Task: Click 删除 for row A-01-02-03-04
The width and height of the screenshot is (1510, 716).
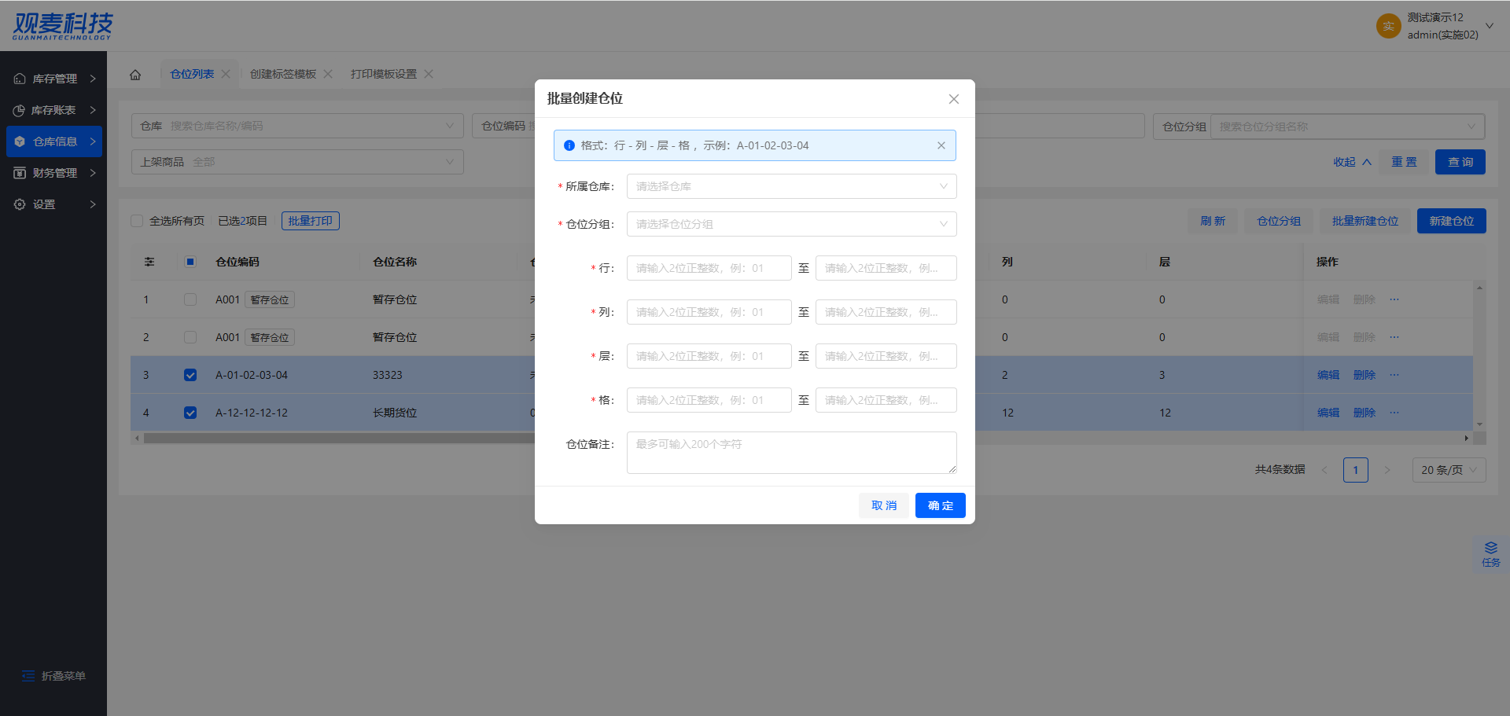Action: click(x=1365, y=375)
